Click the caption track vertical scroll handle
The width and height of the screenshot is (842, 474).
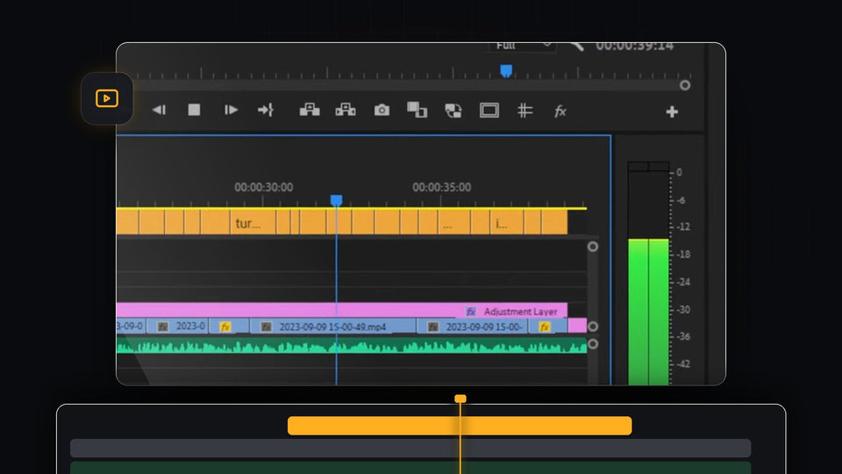coord(592,247)
